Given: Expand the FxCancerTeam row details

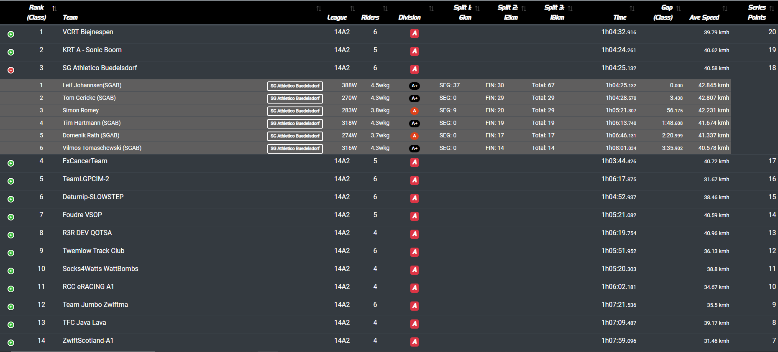Looking at the screenshot, I should coord(11,163).
